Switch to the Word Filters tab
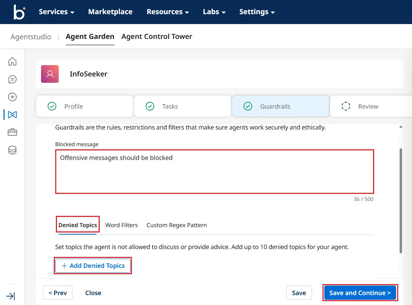The image size is (412, 305). (121, 225)
